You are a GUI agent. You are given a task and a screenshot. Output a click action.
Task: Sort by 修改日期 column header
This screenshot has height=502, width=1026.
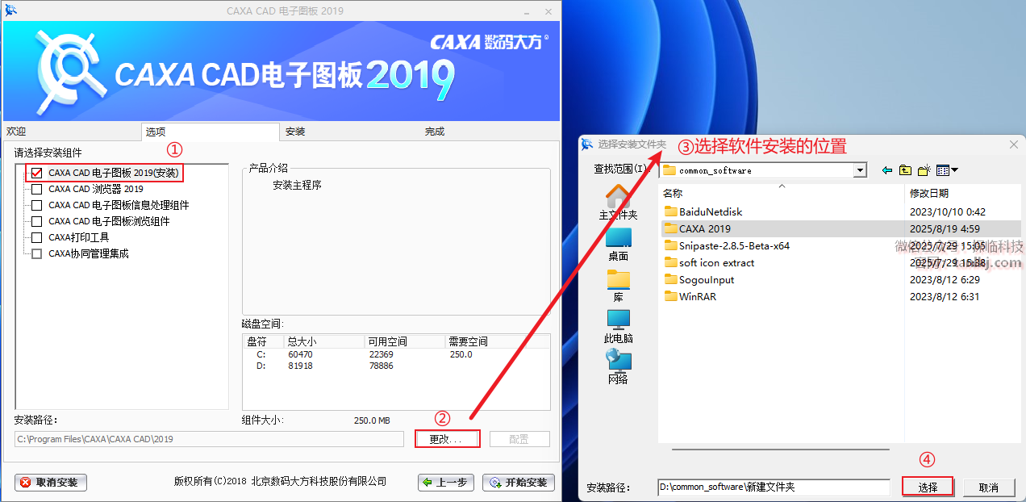click(x=963, y=193)
